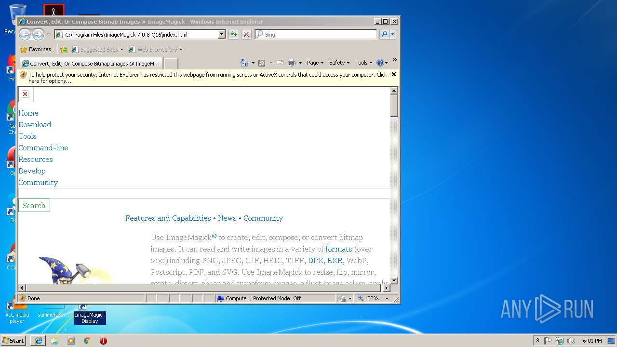This screenshot has height=347, width=617.
Task: Open the Safety menu
Action: coord(339,63)
